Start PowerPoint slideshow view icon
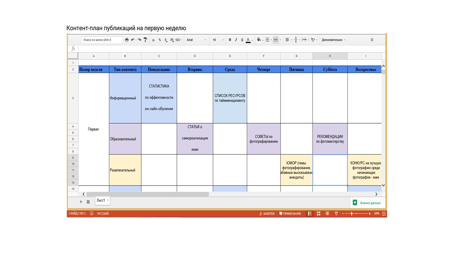 click(336, 214)
